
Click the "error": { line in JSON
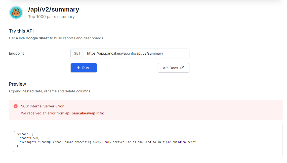coord(25,134)
